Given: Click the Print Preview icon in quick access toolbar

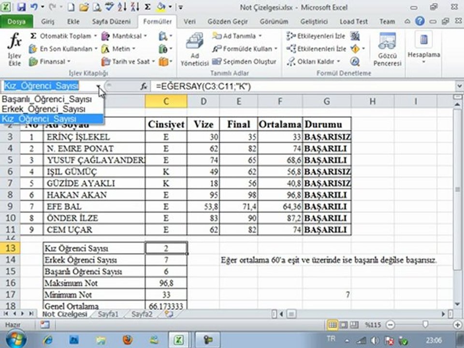Looking at the screenshot, I should [x=97, y=7].
